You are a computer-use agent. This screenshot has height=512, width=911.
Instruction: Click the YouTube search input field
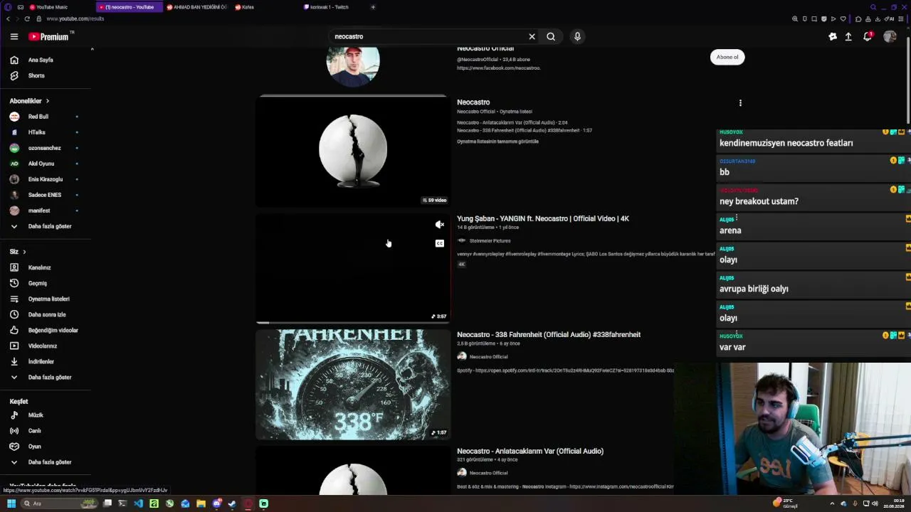pos(427,36)
